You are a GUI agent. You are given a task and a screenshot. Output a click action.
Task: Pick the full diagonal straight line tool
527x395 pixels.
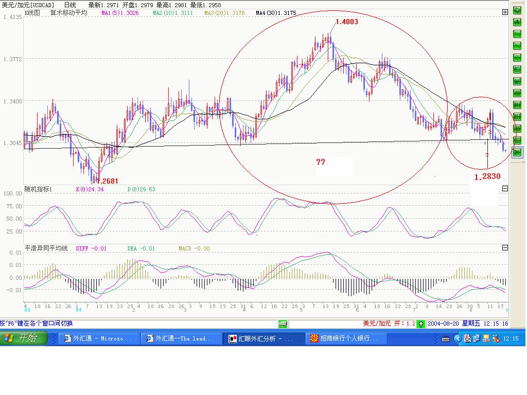pyautogui.click(x=517, y=46)
